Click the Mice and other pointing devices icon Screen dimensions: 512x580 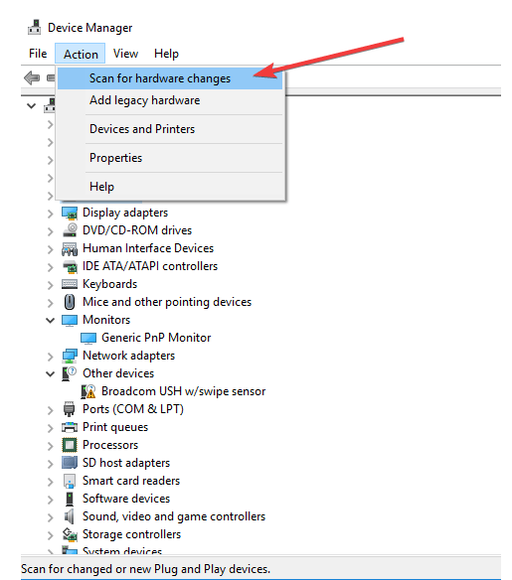point(70,302)
